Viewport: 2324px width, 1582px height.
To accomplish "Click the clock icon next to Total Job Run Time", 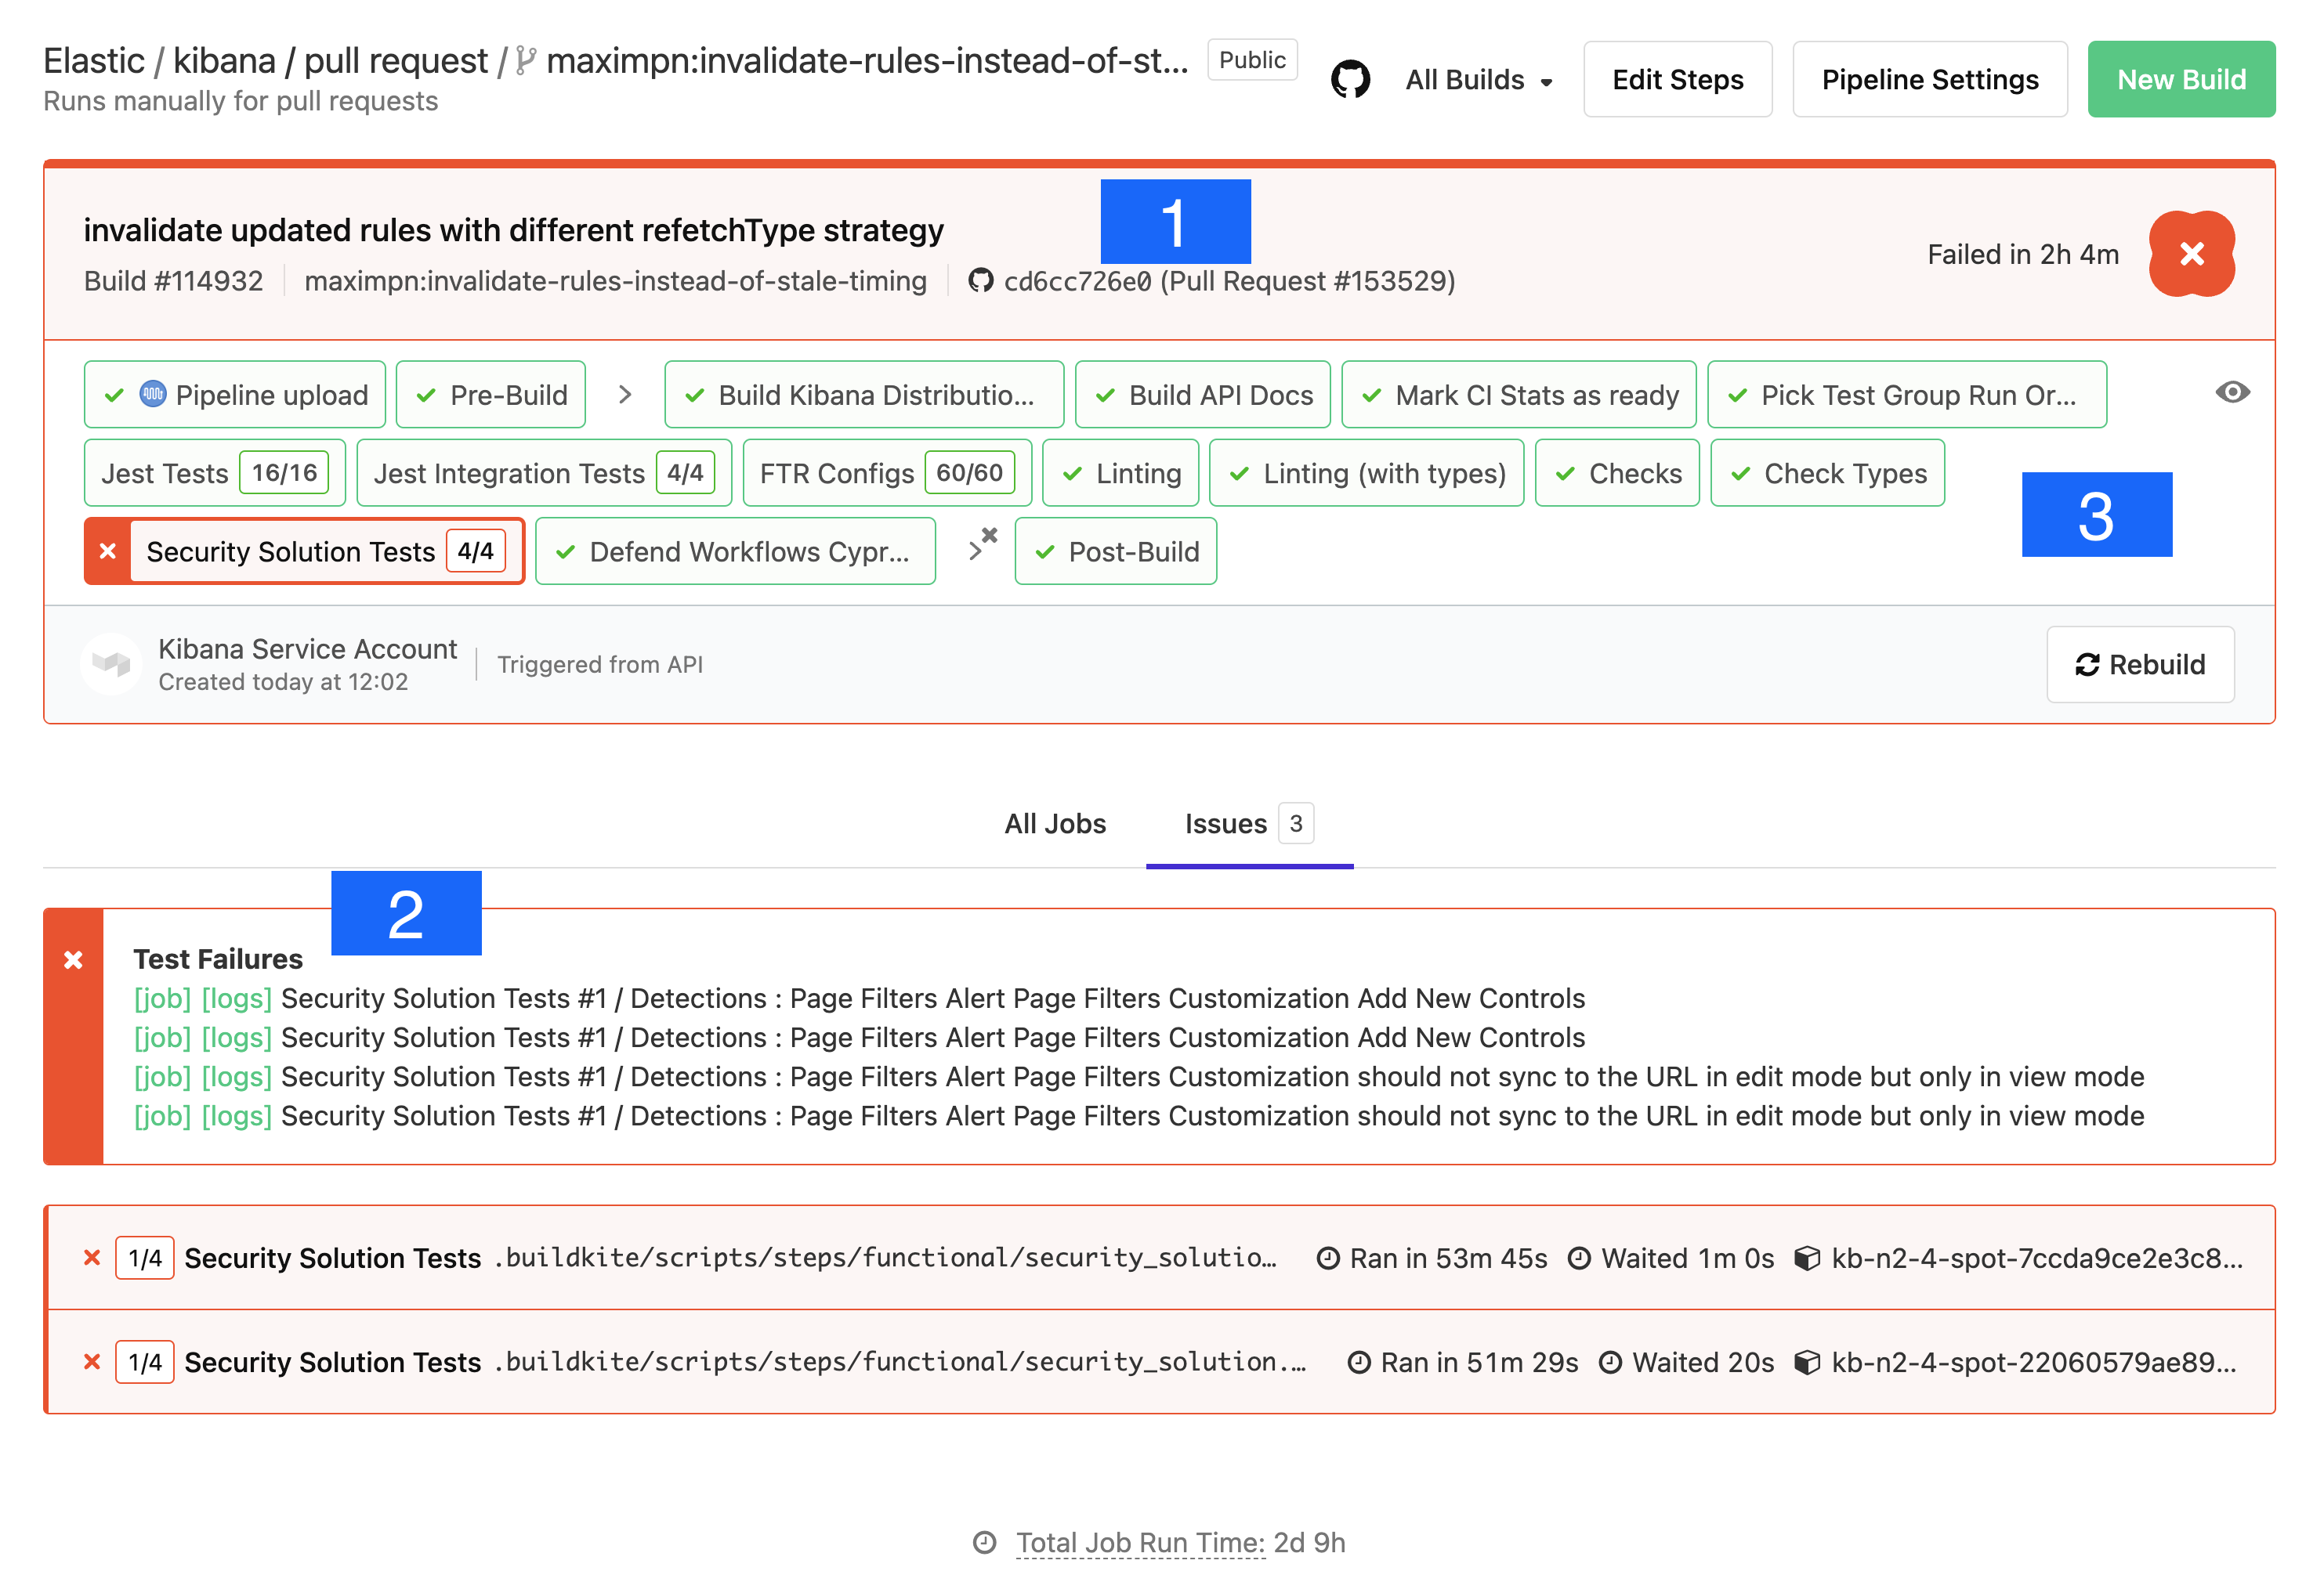I will 986,1543.
